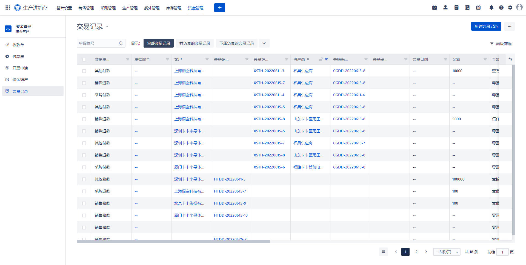This screenshot has width=526, height=265.
Task: Expand the 交易记录 title dropdown
Action: coord(107,27)
